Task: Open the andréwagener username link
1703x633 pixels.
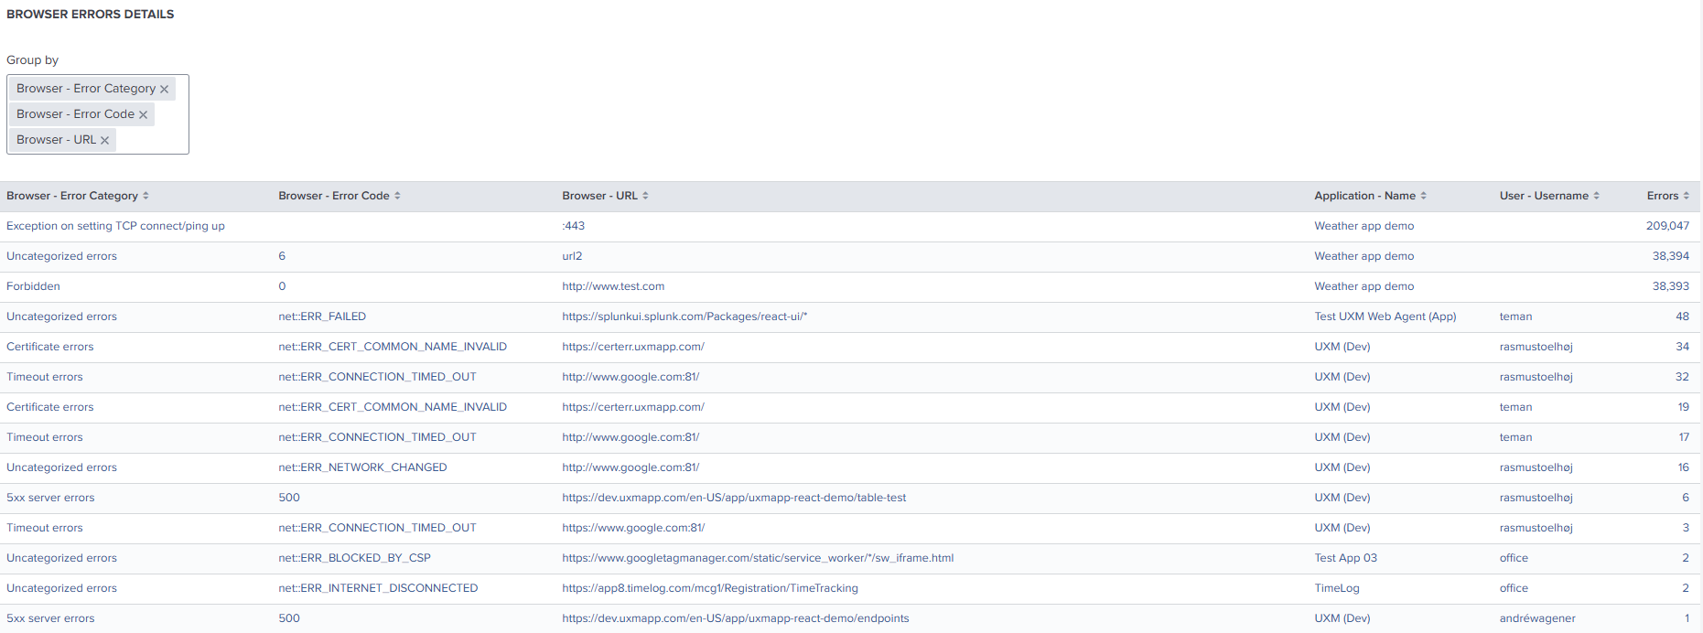Action: pyautogui.click(x=1537, y=618)
